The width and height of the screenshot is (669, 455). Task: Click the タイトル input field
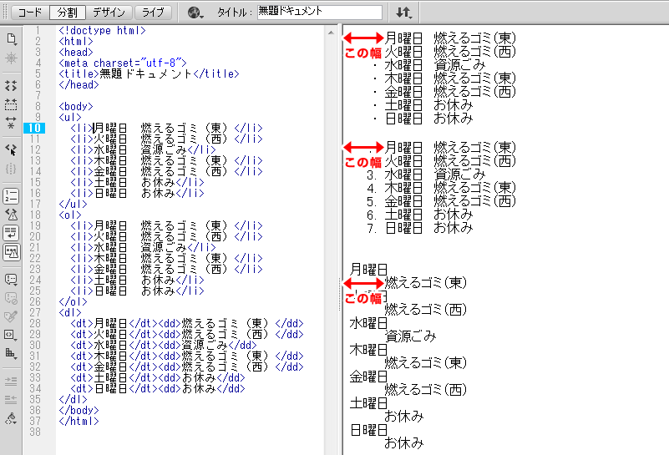click(x=320, y=12)
